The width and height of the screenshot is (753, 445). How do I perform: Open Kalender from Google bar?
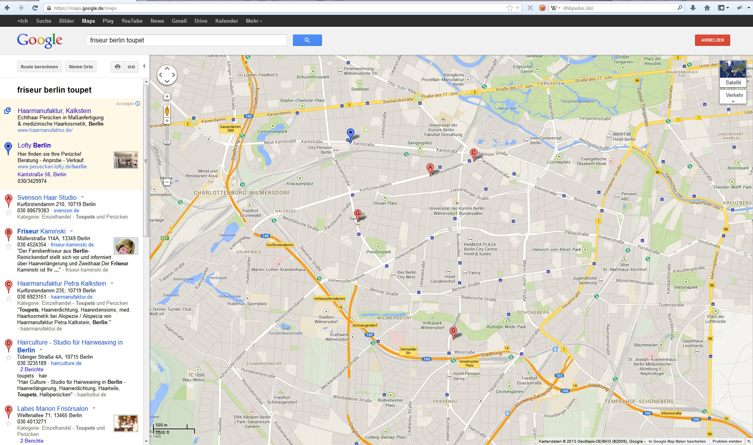tap(226, 21)
